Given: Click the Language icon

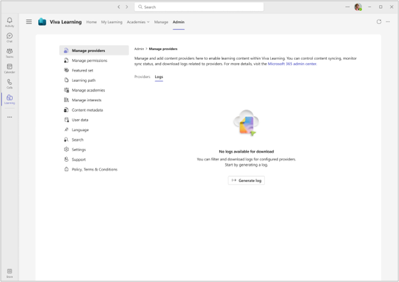Looking at the screenshot, I should click(x=66, y=130).
